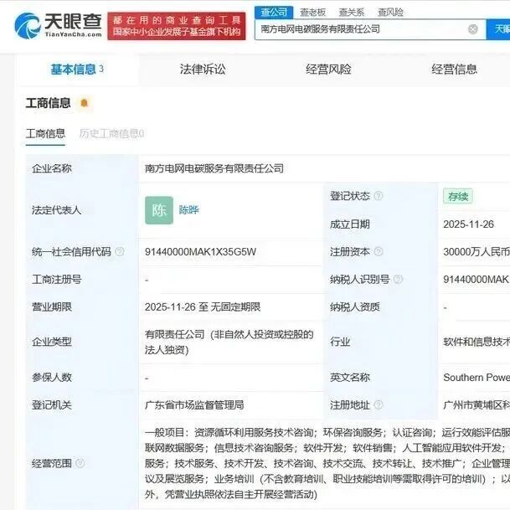The height and width of the screenshot is (510, 510).
Task: Click the 营业期限 row label
Action: [x=52, y=307]
